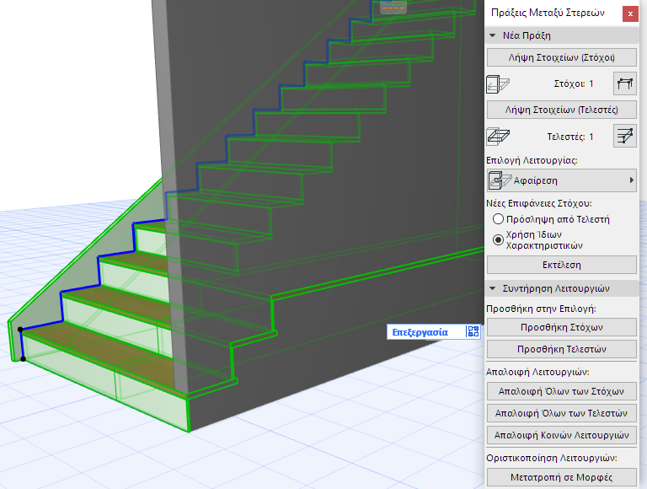Collapse the Συντήρηση Λειτουργιών section
Viewport: 647px width, 489px height.
click(492, 288)
